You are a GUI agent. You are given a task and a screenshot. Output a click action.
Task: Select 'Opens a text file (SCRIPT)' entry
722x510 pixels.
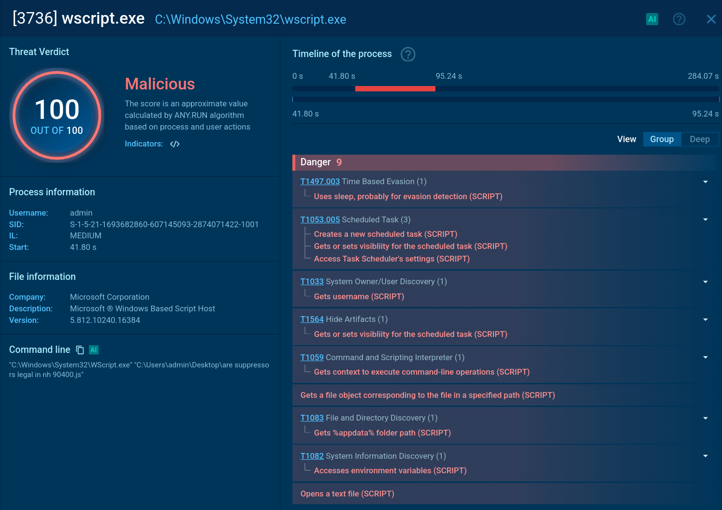(x=347, y=494)
